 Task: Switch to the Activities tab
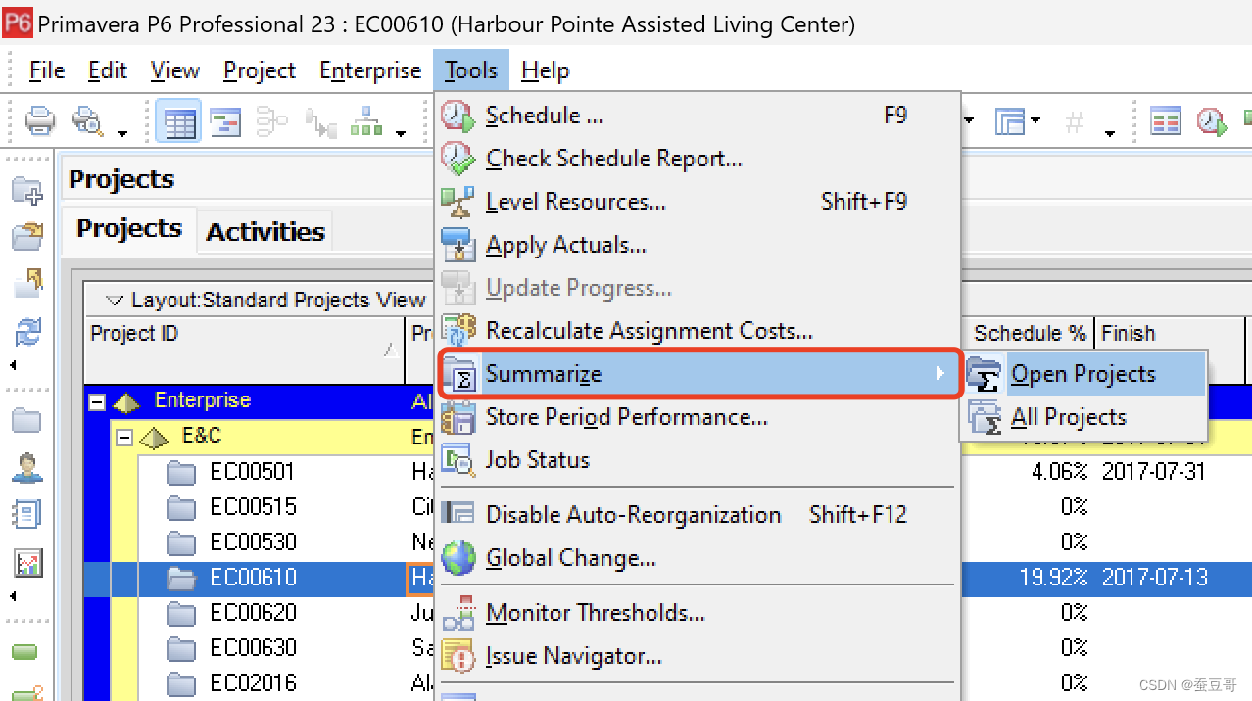265,231
